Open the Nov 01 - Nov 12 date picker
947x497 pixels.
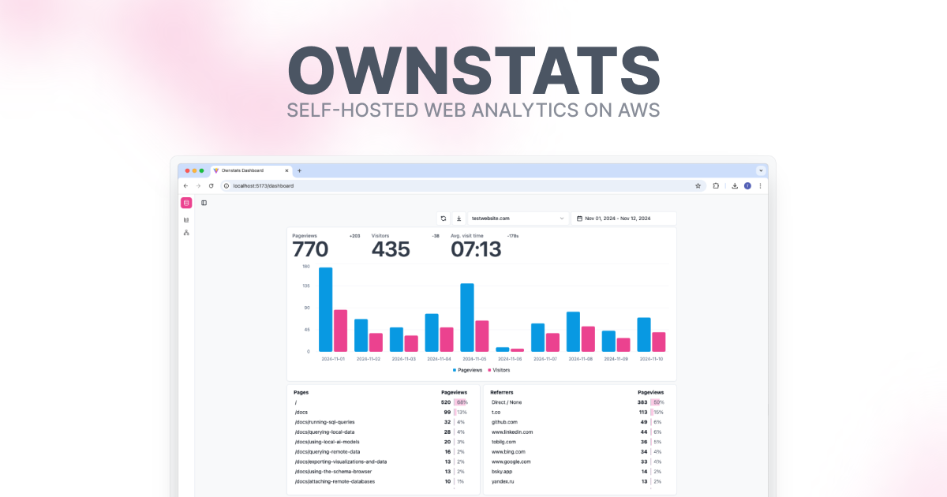click(624, 219)
